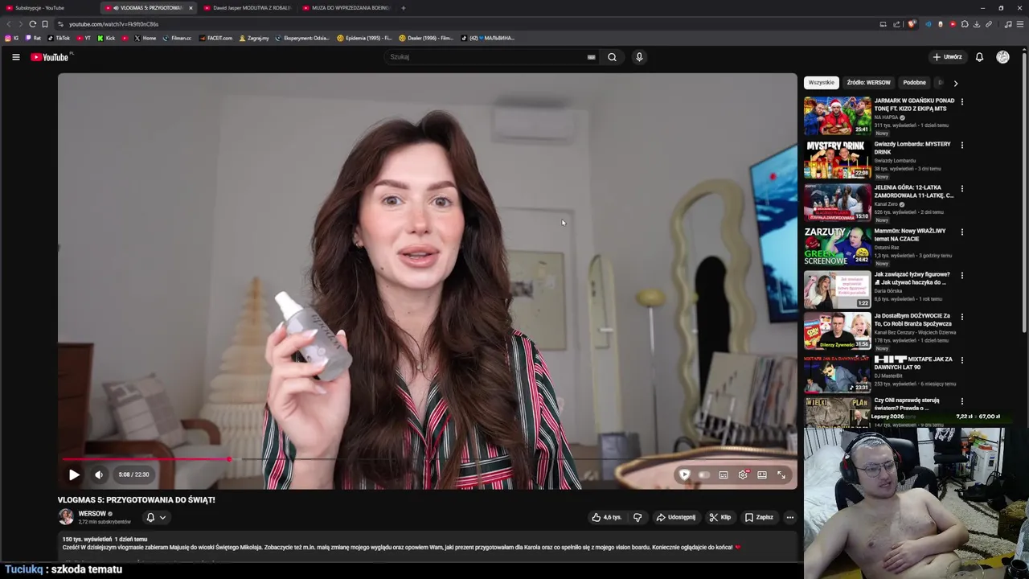Show more filter chips with right arrow

[955, 83]
